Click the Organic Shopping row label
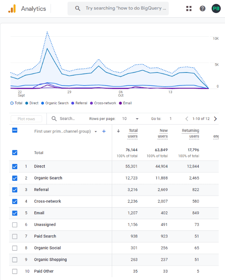Viewport: 225px width, 280px height. pos(51,260)
